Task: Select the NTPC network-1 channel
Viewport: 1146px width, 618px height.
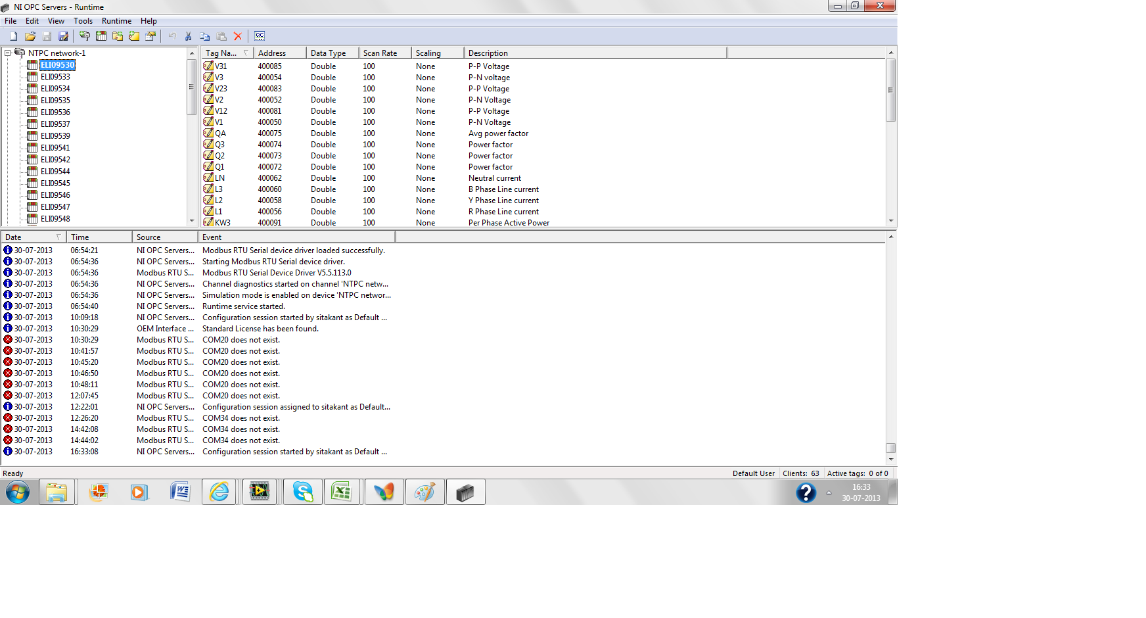Action: point(57,53)
